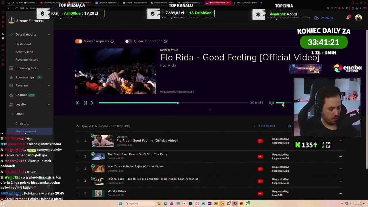This screenshot has height=207, width=368.
Task: Expand the Chatbot section chevron
Action: (x=49, y=95)
